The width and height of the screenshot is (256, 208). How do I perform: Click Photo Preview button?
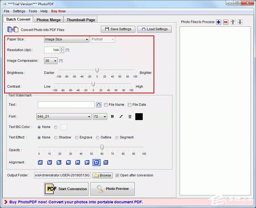[x=113, y=189]
